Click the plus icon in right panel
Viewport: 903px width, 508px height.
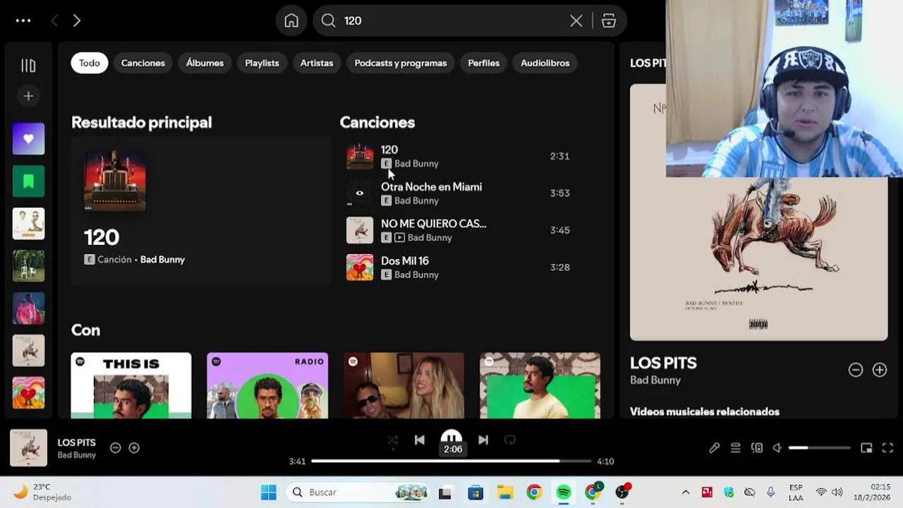880,370
